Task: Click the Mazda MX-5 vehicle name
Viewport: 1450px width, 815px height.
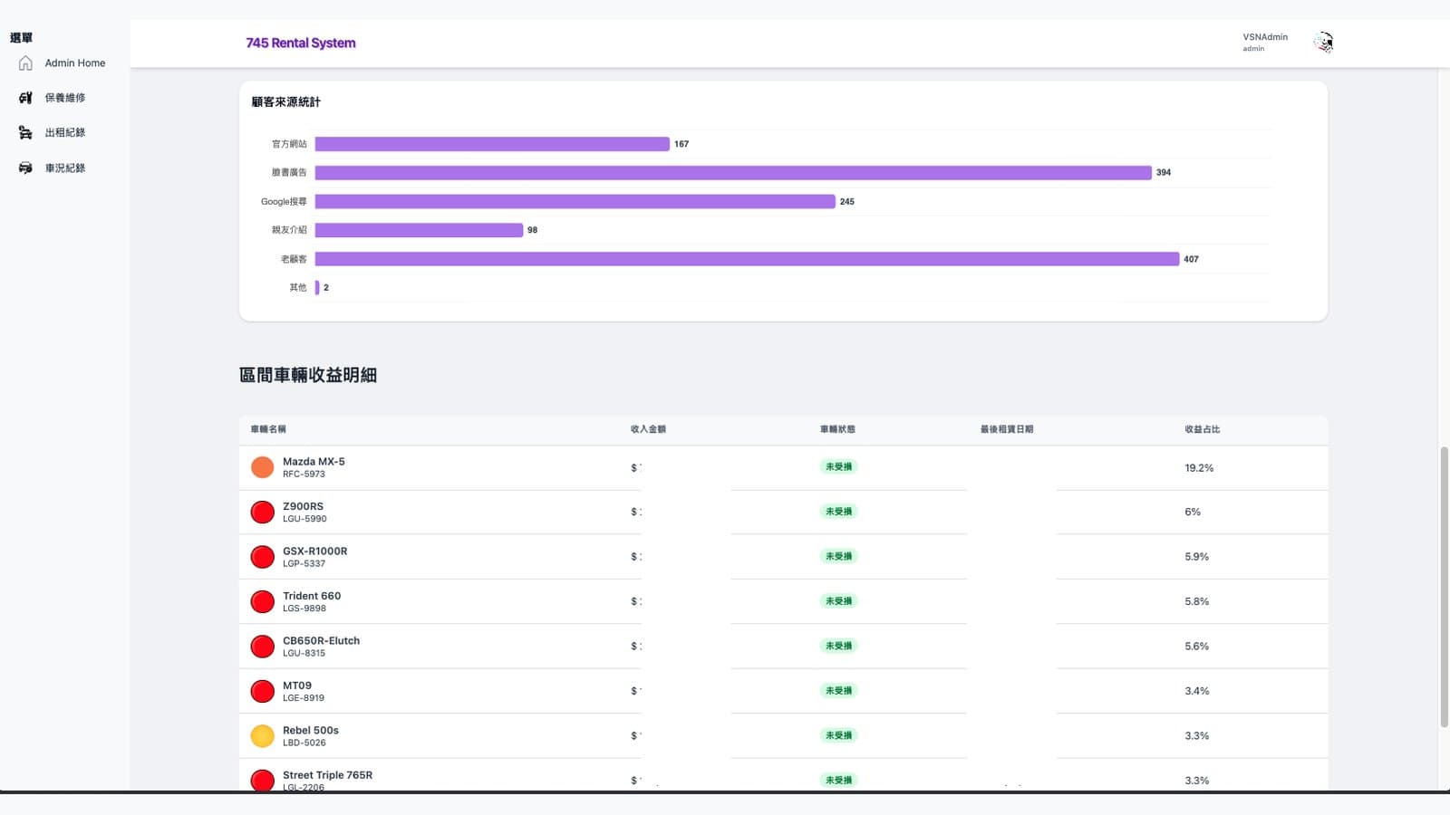Action: [x=314, y=462]
